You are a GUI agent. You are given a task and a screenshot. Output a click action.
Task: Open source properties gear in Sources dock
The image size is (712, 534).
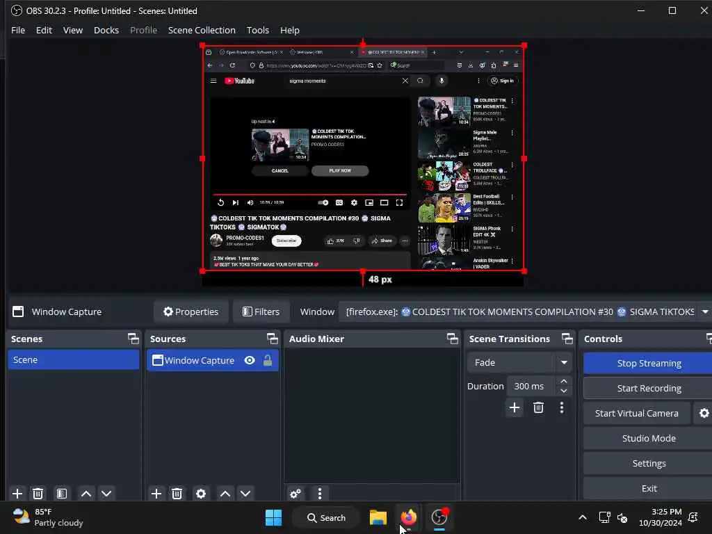201,494
